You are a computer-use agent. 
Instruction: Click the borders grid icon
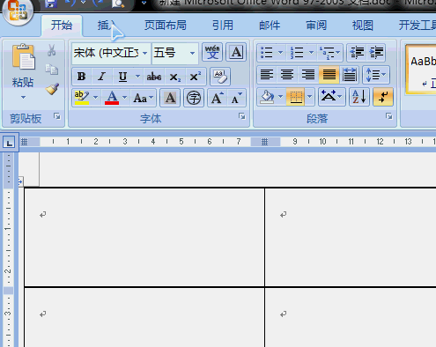[x=296, y=97]
